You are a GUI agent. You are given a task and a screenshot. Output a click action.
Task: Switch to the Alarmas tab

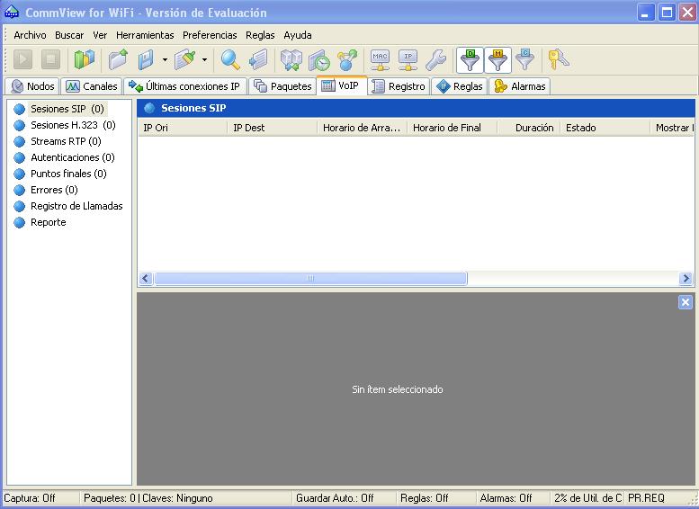[520, 86]
